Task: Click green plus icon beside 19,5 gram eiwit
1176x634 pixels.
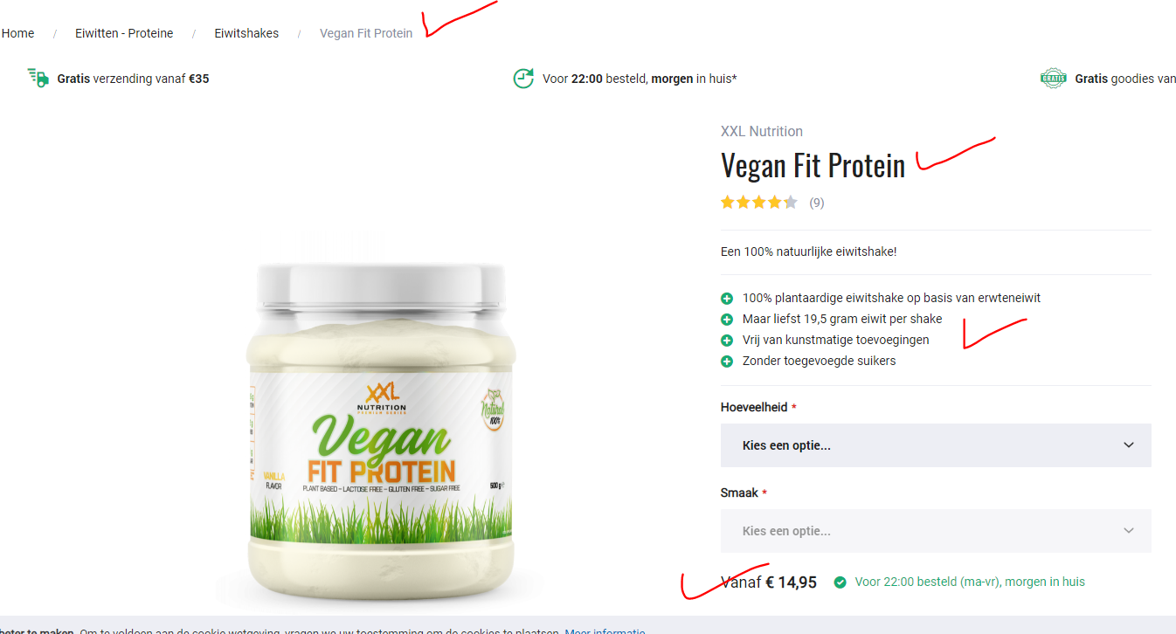Action: click(727, 319)
